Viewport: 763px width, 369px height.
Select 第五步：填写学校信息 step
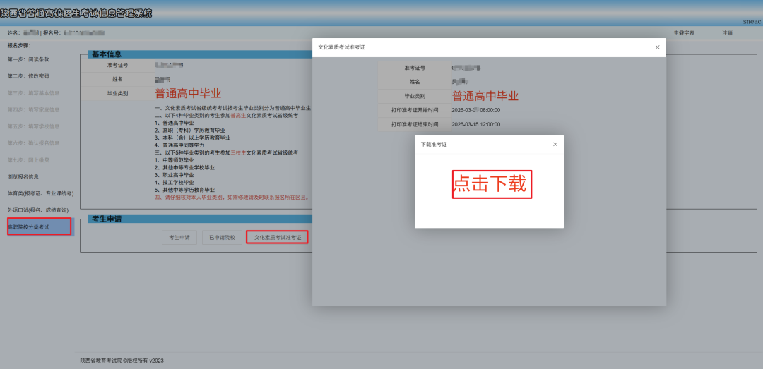pyautogui.click(x=34, y=126)
